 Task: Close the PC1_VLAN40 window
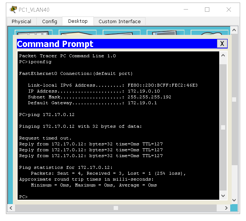(228, 10)
